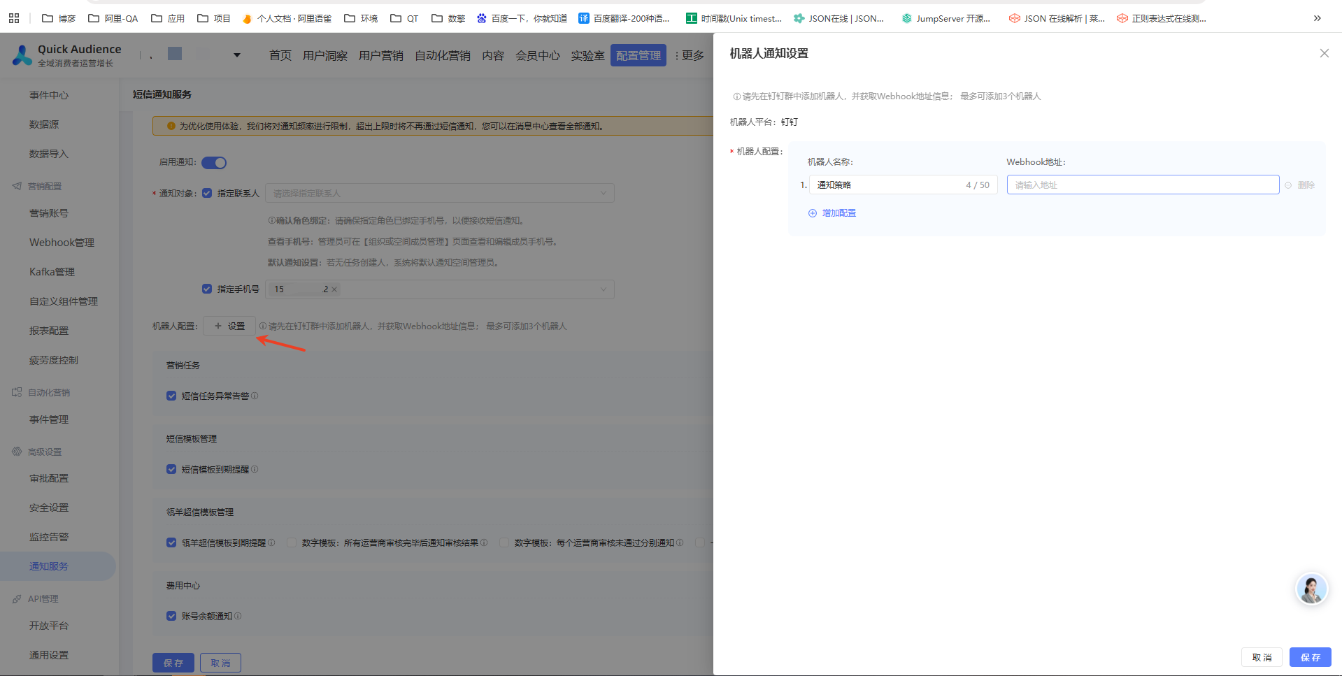Open the browser apps grid icon

point(14,18)
